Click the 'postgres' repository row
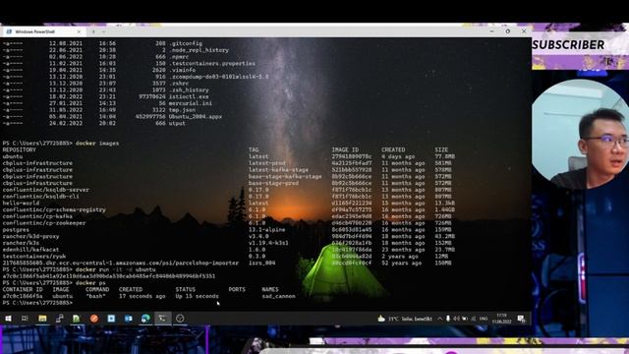The image size is (629, 354). tap(16, 230)
